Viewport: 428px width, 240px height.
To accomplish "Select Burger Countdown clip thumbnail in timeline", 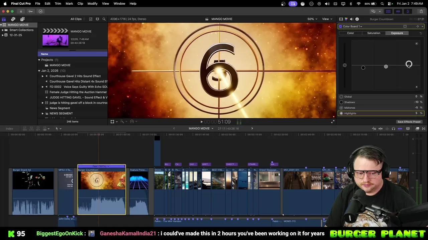I will [x=102, y=180].
